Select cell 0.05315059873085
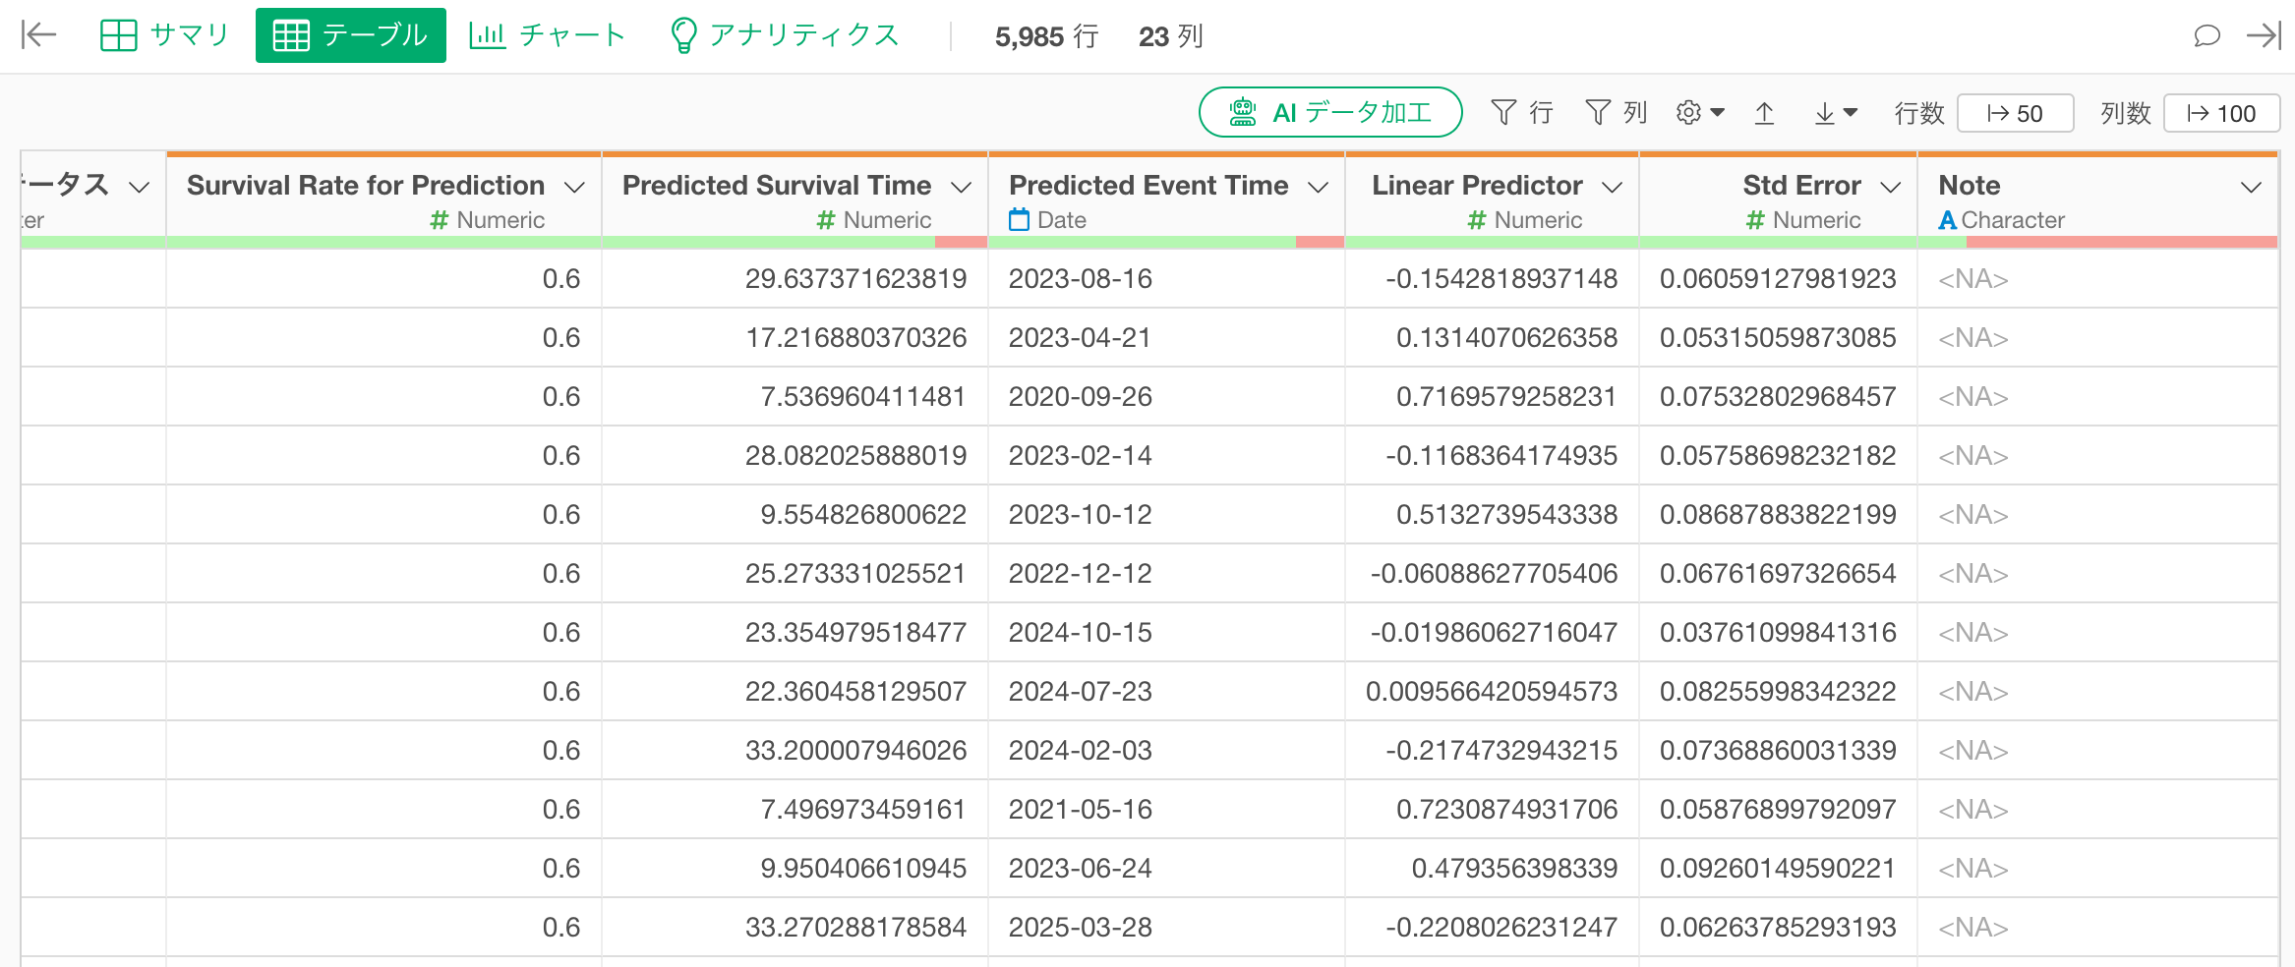 point(1778,338)
